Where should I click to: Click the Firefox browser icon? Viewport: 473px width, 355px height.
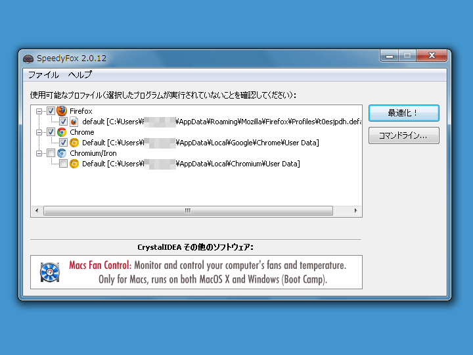(62, 111)
